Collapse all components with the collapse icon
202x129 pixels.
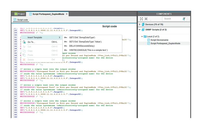146,19
